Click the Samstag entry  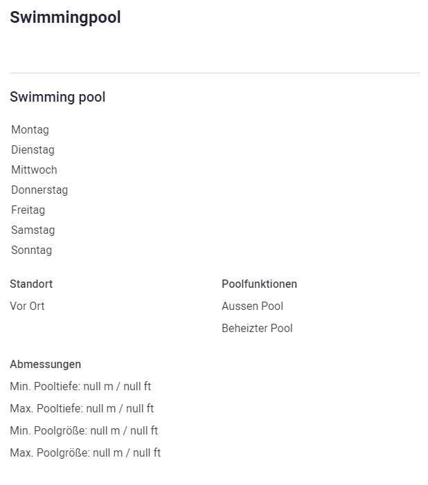(x=33, y=230)
